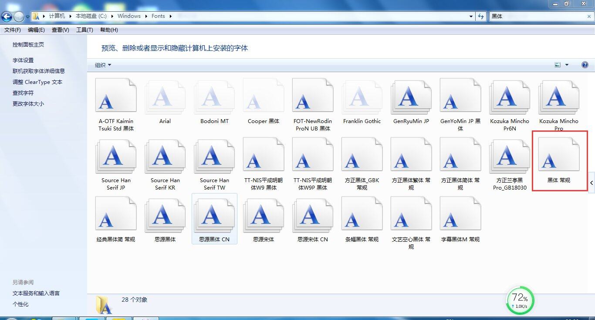
Task: Open the 查看(V) menu
Action: (60, 30)
